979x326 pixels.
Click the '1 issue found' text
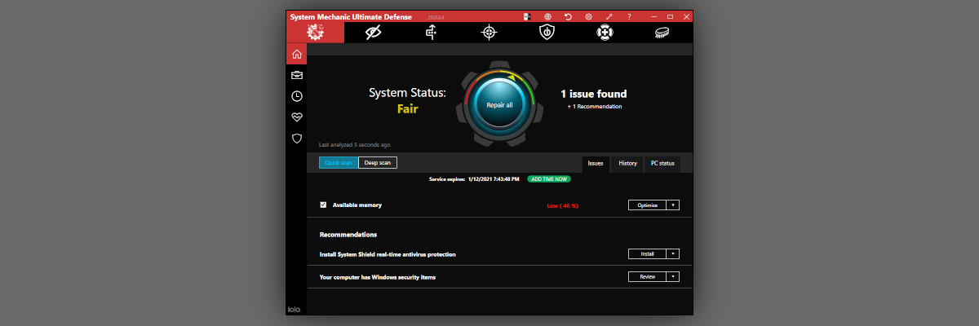594,94
